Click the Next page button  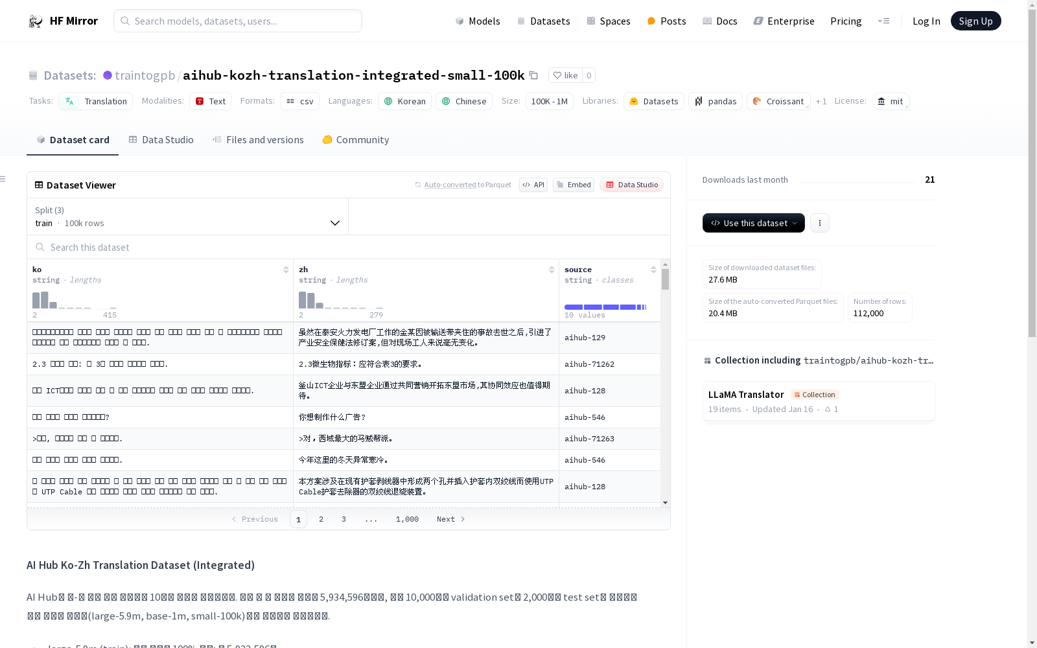(x=450, y=519)
